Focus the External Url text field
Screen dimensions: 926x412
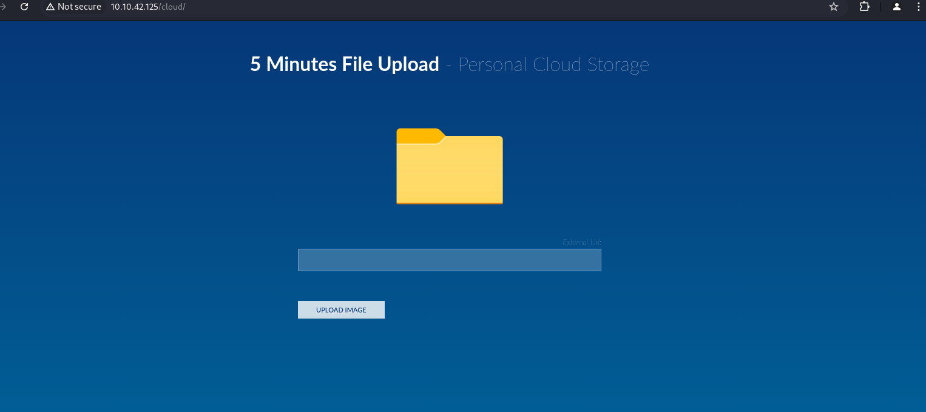[x=449, y=260]
